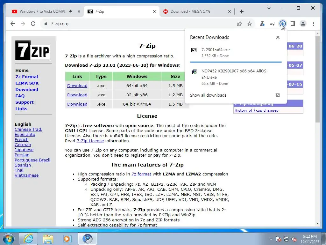Open the media controls toolbar icon
Screen dimensions: 326x245
tap(273, 24)
